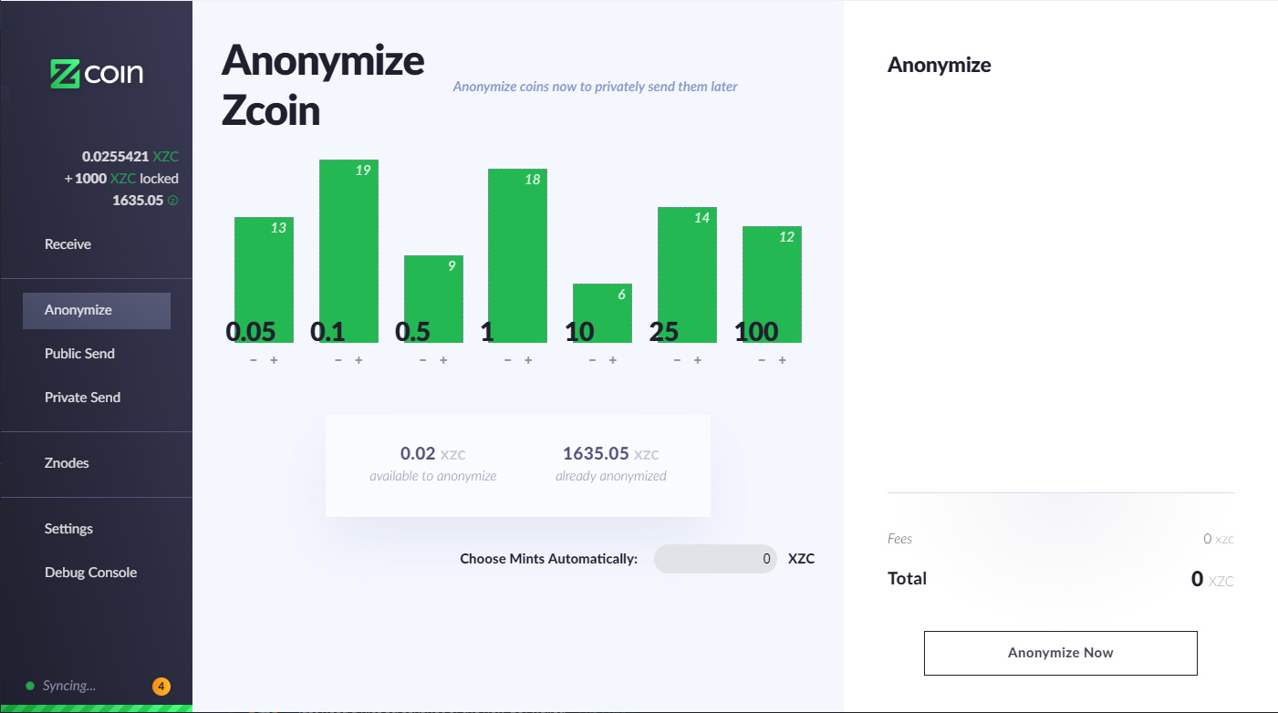Click the 25 bar showing 14
This screenshot has height=713, width=1278.
(687, 274)
